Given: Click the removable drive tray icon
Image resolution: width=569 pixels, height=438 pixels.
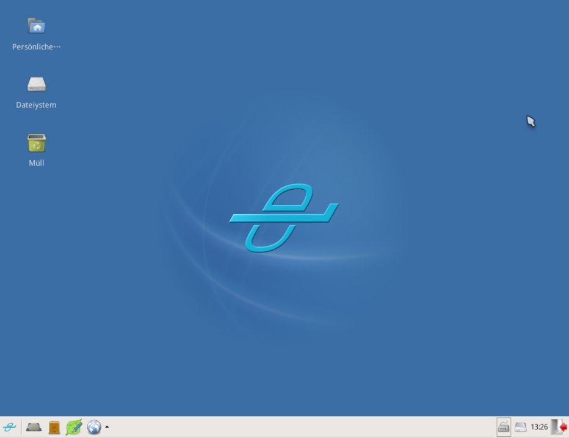Looking at the screenshot, I should pyautogui.click(x=520, y=427).
